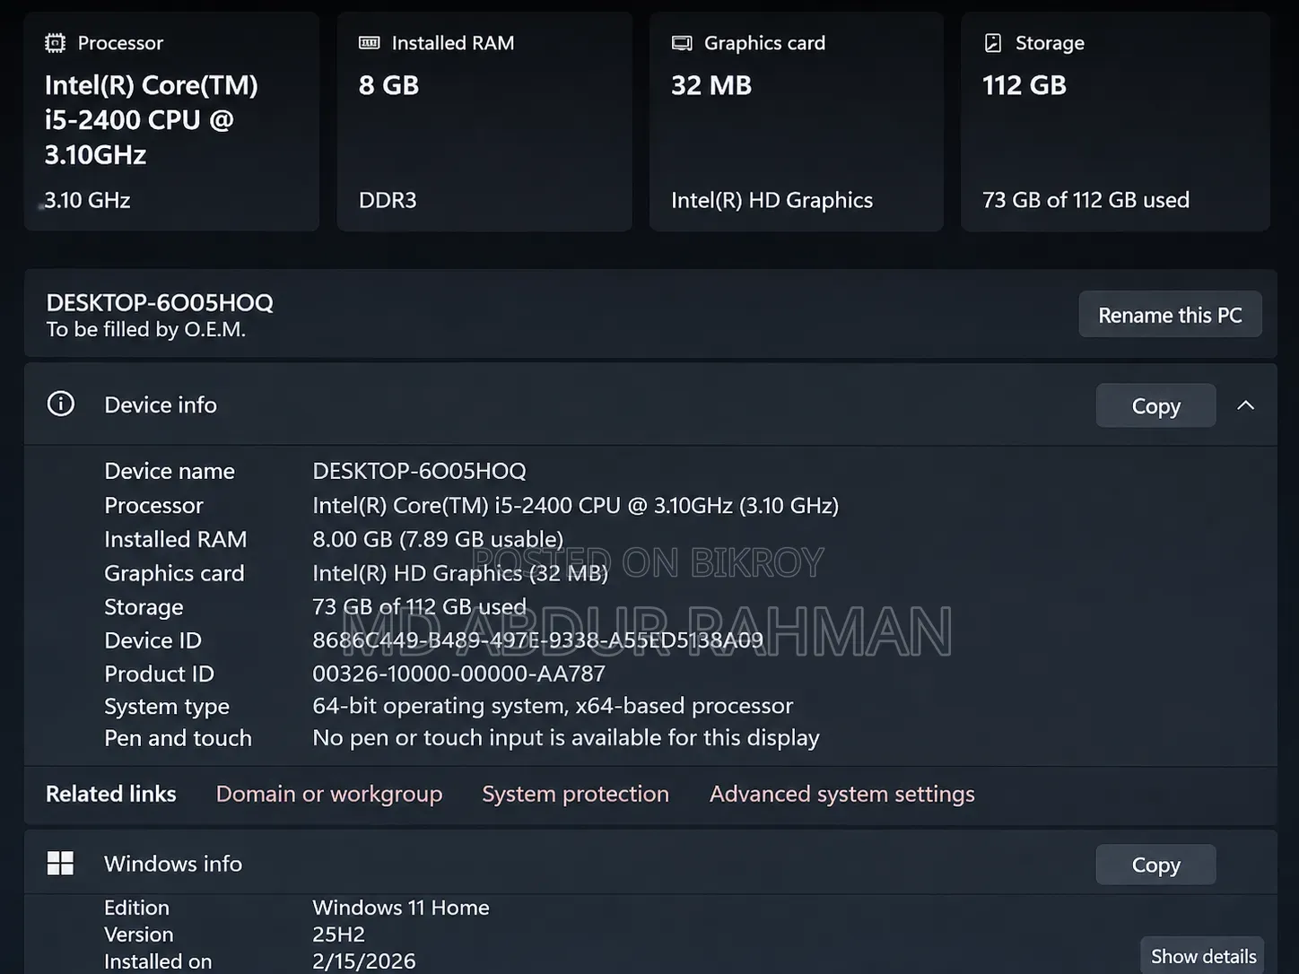Click the Processor chip icon in the top card
The height and width of the screenshot is (974, 1299).
click(55, 43)
